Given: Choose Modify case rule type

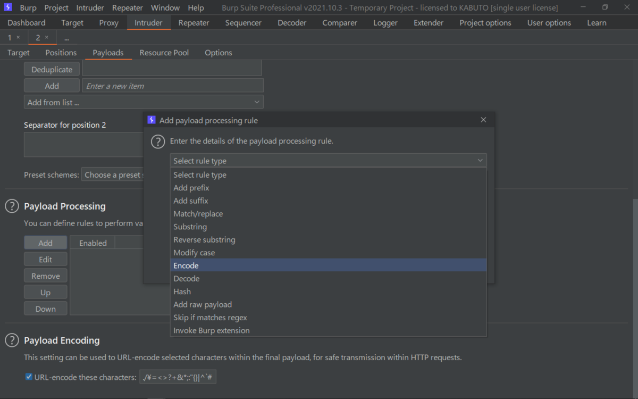Looking at the screenshot, I should click(x=328, y=253).
